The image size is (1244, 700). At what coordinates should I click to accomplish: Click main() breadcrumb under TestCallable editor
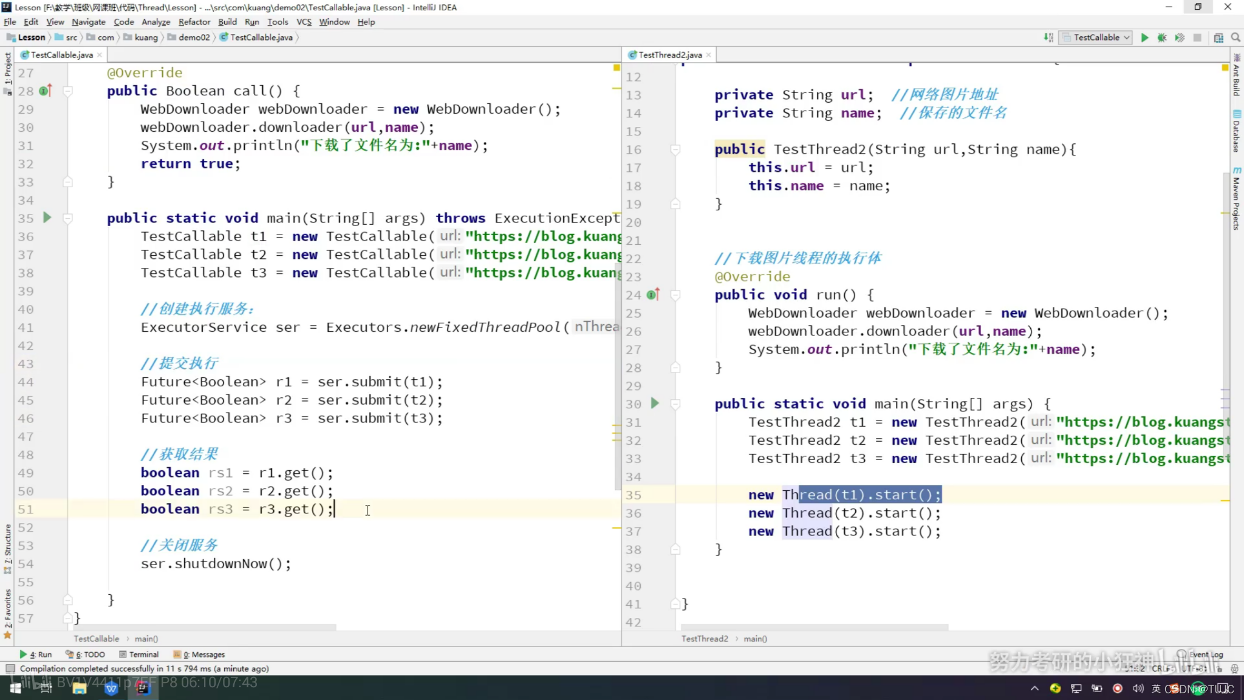146,639
